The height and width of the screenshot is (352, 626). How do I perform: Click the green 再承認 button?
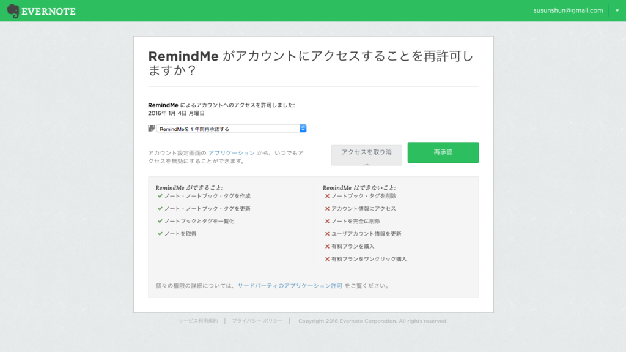pos(443,152)
